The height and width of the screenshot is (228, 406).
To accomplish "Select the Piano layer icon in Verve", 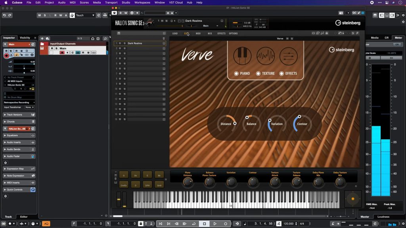I will coord(242,56).
